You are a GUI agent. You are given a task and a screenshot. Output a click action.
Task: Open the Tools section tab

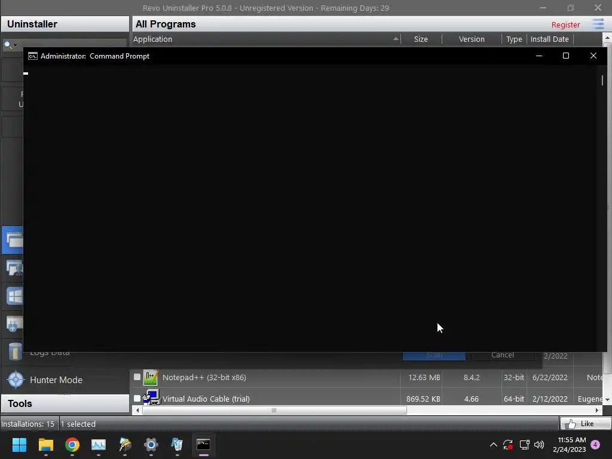tap(65, 403)
